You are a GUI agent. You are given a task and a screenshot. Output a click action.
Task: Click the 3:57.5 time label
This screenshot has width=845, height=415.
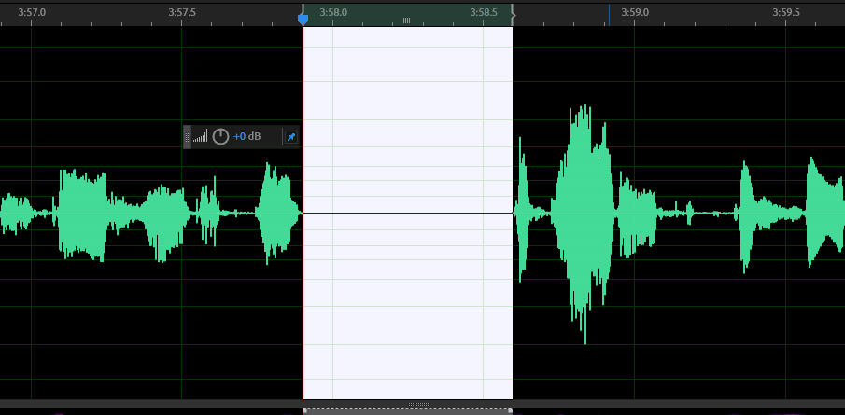point(182,12)
